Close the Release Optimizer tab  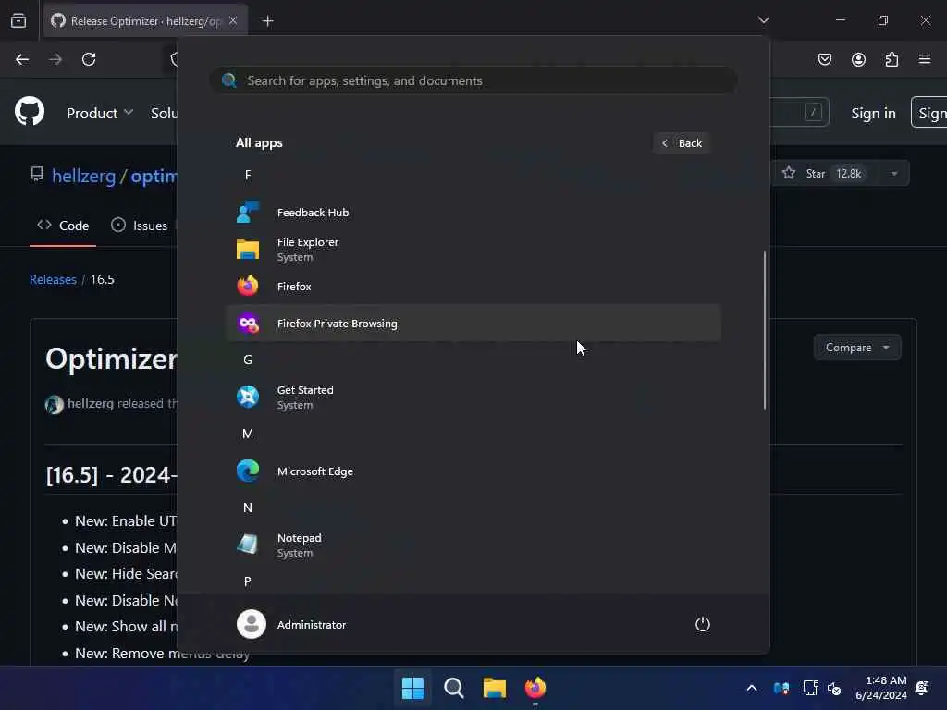pos(233,20)
